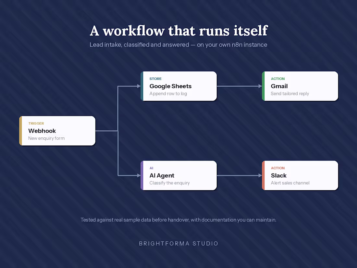Click the 'BRIGHTFORMA STUDIO' brand text
This screenshot has width=357, height=268.
[179, 244]
